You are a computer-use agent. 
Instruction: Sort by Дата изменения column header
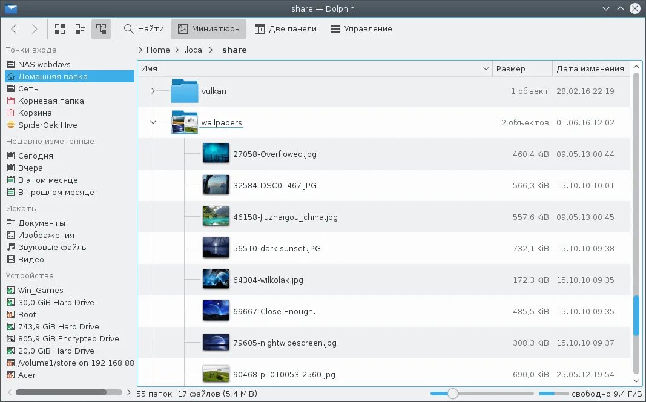coord(591,68)
